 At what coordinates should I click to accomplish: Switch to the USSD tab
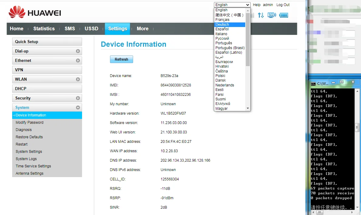pyautogui.click(x=91, y=29)
